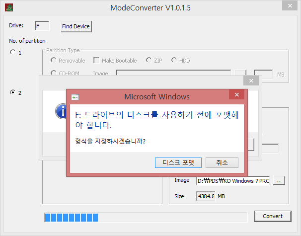
Task: Choose the HDD partition type
Action: (x=174, y=61)
